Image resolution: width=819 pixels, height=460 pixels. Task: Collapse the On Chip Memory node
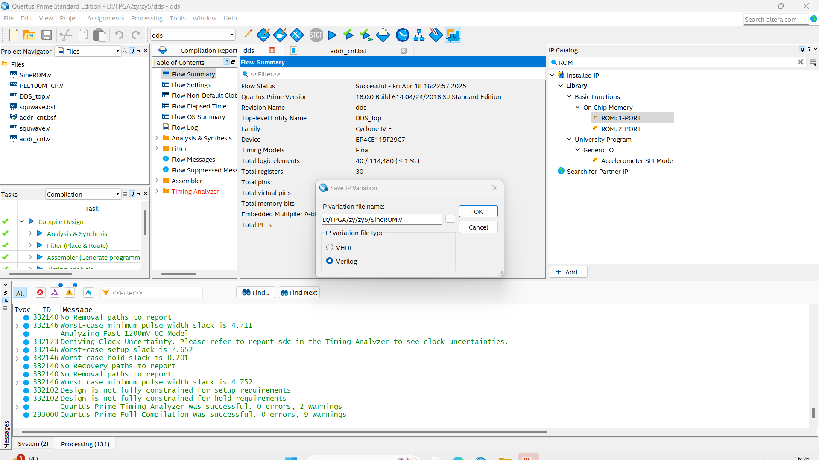click(x=578, y=107)
